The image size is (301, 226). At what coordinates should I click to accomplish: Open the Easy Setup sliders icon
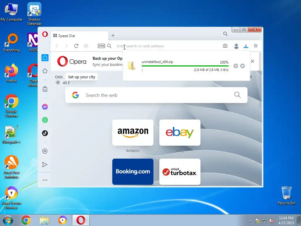point(256,46)
